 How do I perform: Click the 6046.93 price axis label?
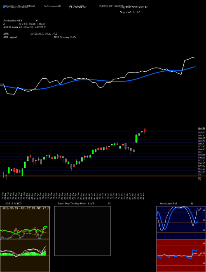coord(201,149)
